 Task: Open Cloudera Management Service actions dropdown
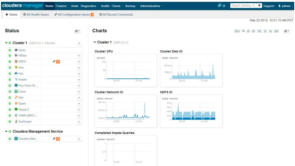coord(79,139)
